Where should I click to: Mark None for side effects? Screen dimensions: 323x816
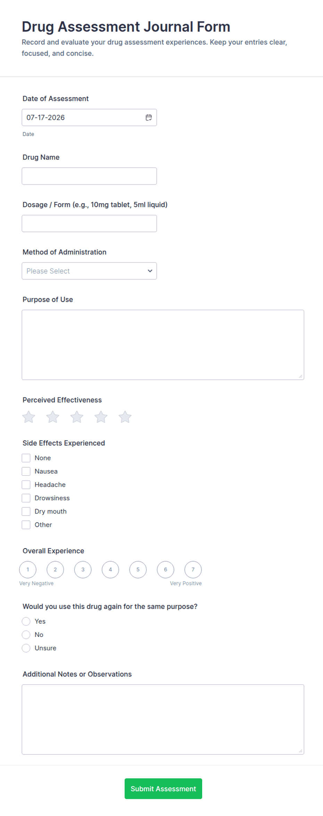click(x=26, y=458)
